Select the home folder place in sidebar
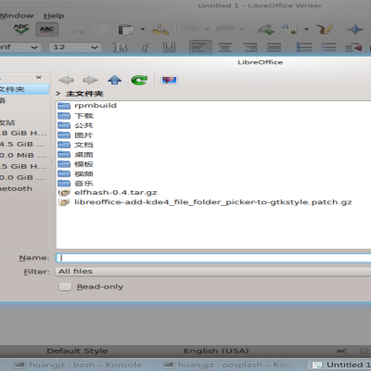 tap(24, 89)
